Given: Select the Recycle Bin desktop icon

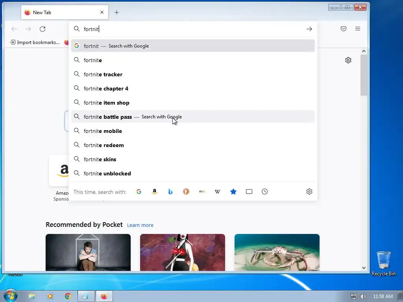Looking at the screenshot, I should [x=384, y=263].
